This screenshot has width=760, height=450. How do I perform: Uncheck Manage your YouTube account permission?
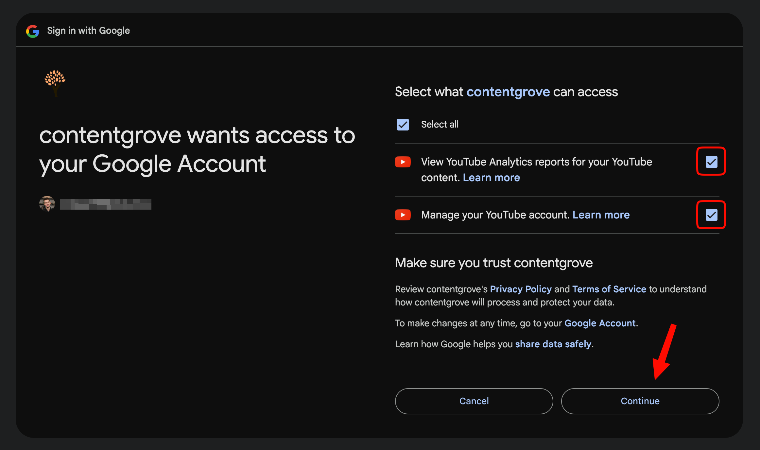711,215
